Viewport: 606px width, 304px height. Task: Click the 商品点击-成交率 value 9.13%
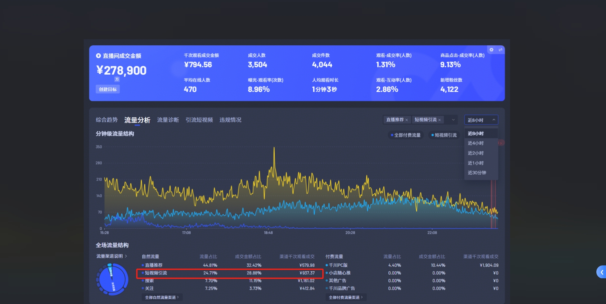click(x=450, y=65)
